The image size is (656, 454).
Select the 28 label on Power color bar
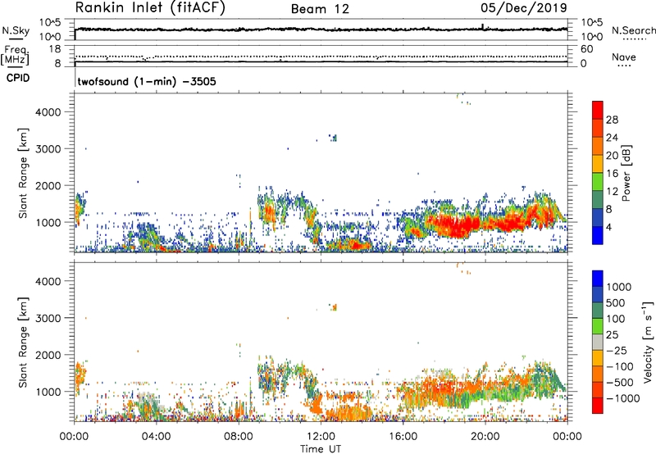tap(612, 120)
